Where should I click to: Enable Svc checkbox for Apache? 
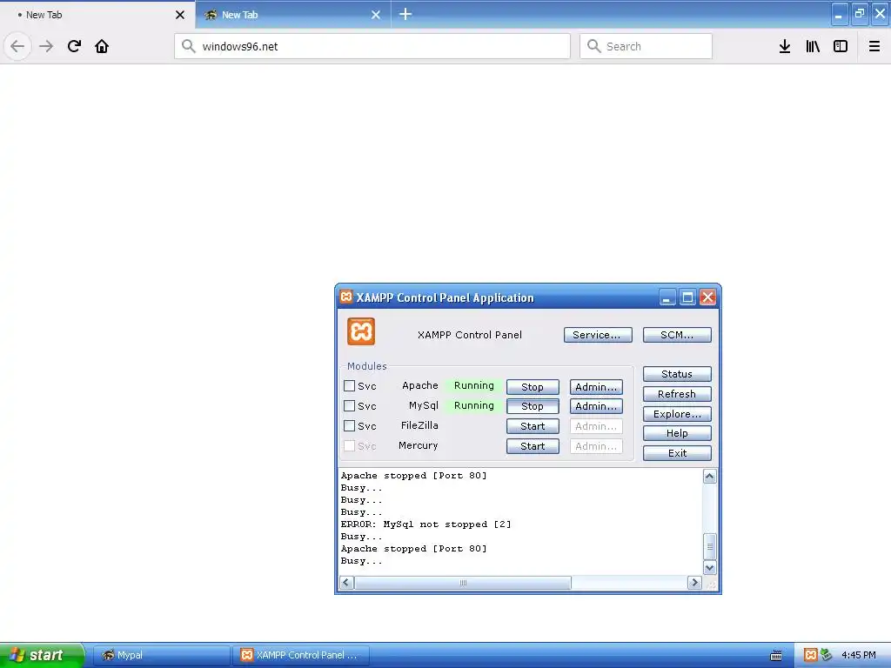point(350,385)
